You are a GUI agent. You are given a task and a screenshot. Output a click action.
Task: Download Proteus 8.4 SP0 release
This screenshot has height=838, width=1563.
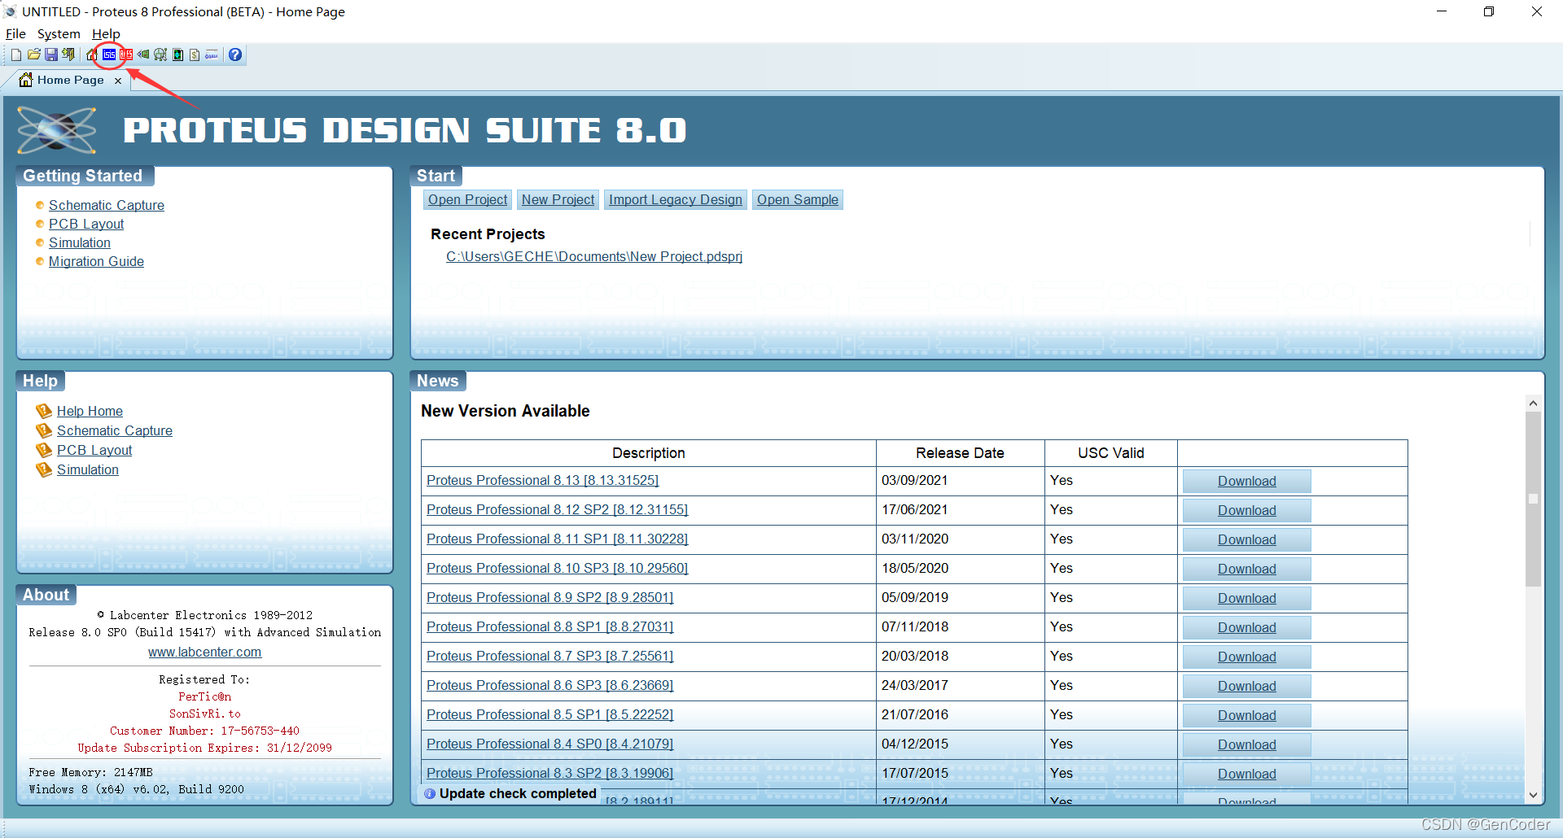pyautogui.click(x=1246, y=744)
